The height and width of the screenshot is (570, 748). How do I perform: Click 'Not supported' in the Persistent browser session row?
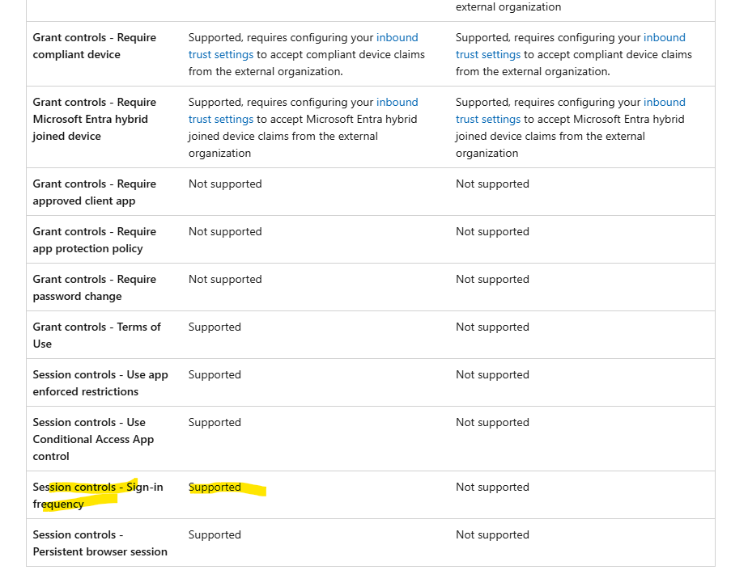tap(492, 534)
